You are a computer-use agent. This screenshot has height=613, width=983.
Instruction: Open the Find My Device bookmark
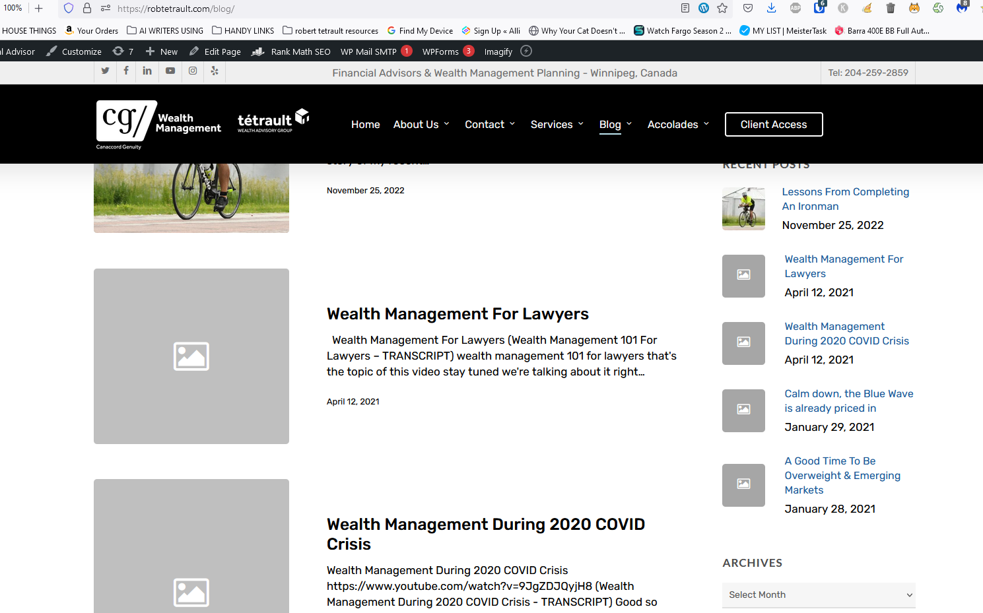(x=420, y=30)
